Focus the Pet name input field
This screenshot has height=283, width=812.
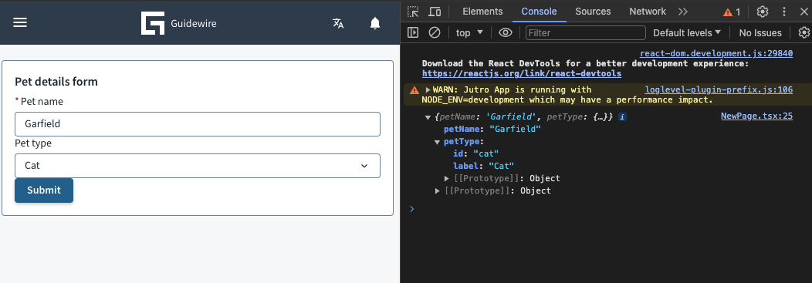[198, 124]
